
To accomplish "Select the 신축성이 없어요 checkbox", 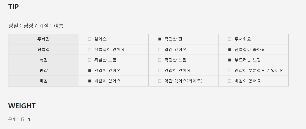I will tap(90, 50).
